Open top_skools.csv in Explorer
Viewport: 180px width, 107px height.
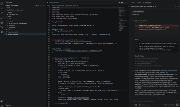(13, 14)
